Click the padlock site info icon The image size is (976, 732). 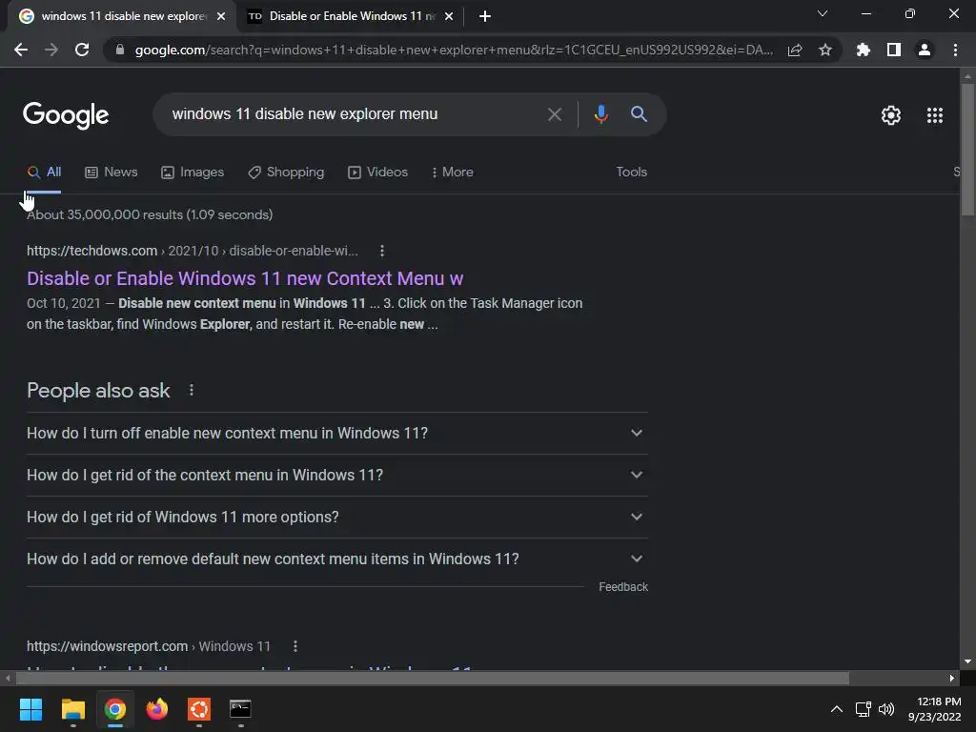point(120,50)
